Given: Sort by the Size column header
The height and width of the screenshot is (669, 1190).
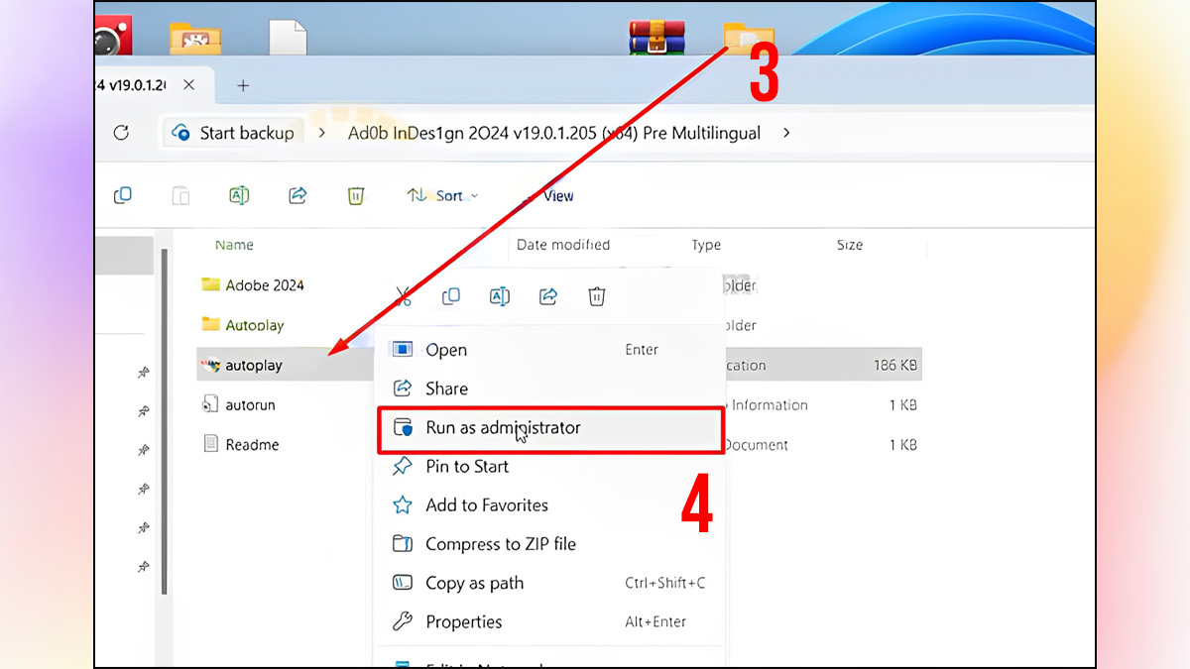Looking at the screenshot, I should coord(850,245).
